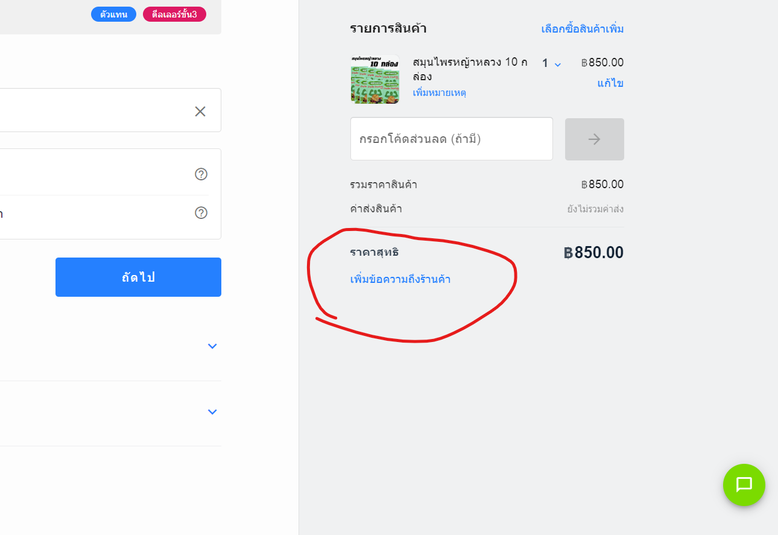Click the upper question mark help icon

pyautogui.click(x=201, y=174)
